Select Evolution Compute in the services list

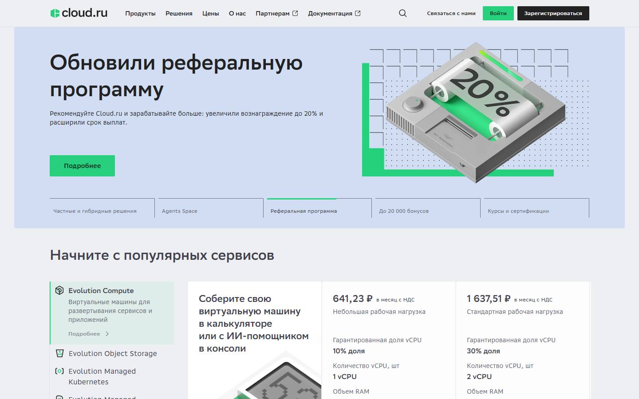[112, 313]
